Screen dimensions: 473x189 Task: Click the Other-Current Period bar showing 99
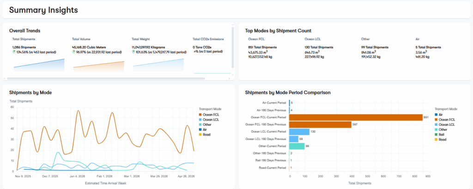[297, 146]
